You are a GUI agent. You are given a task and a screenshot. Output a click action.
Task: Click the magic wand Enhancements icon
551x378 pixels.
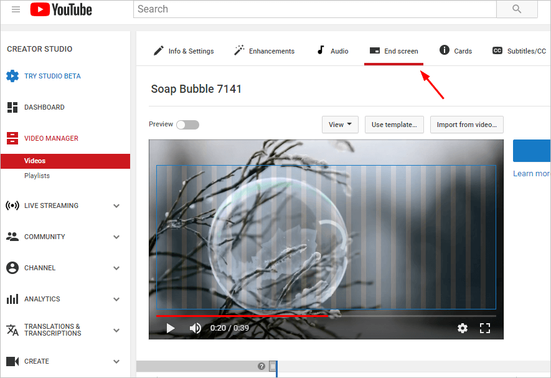point(239,50)
